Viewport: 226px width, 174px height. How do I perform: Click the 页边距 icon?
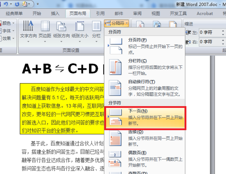pyautogui.click(x=45, y=26)
